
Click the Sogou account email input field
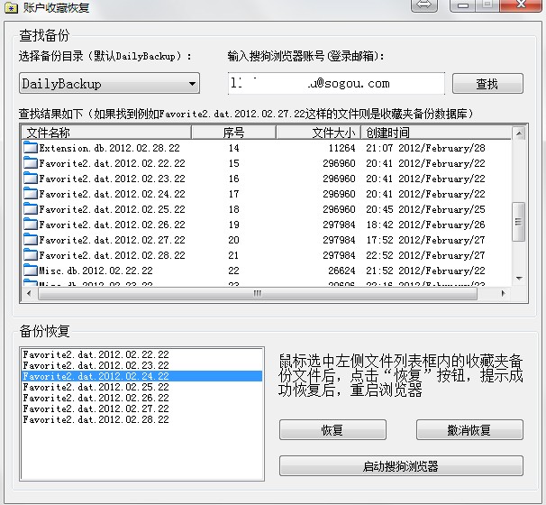pos(336,83)
